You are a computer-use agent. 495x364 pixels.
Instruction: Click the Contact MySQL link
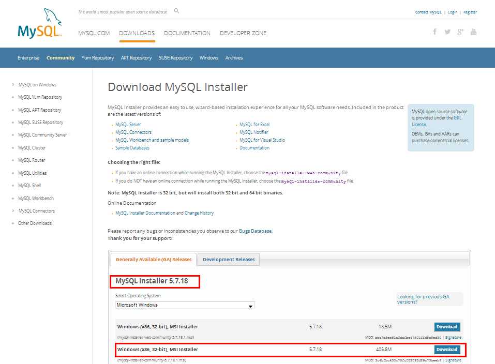click(x=428, y=12)
